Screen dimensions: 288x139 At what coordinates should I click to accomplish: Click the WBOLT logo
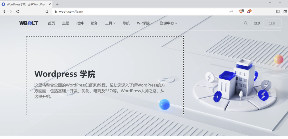click(29, 23)
